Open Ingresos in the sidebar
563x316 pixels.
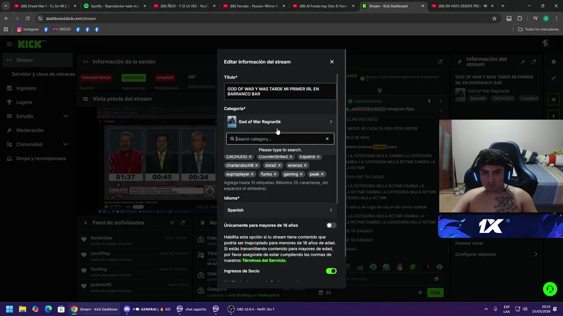(37, 88)
